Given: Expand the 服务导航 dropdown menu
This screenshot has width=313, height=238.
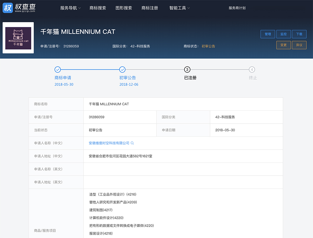Looking at the screenshot, I should 70,8.
